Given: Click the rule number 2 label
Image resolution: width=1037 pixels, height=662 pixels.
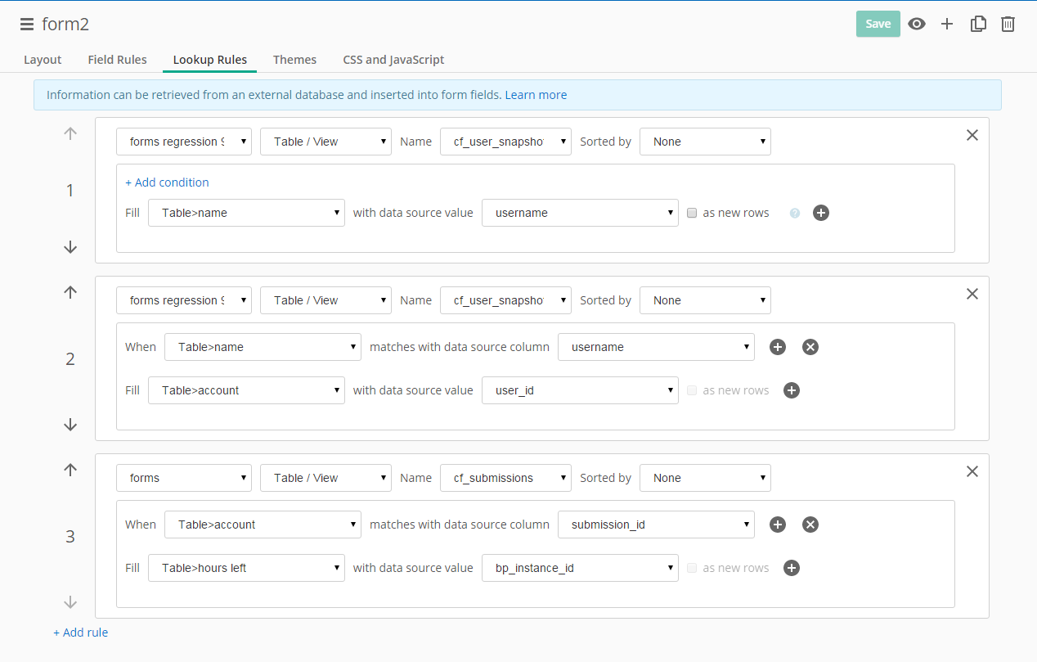Looking at the screenshot, I should [x=70, y=359].
